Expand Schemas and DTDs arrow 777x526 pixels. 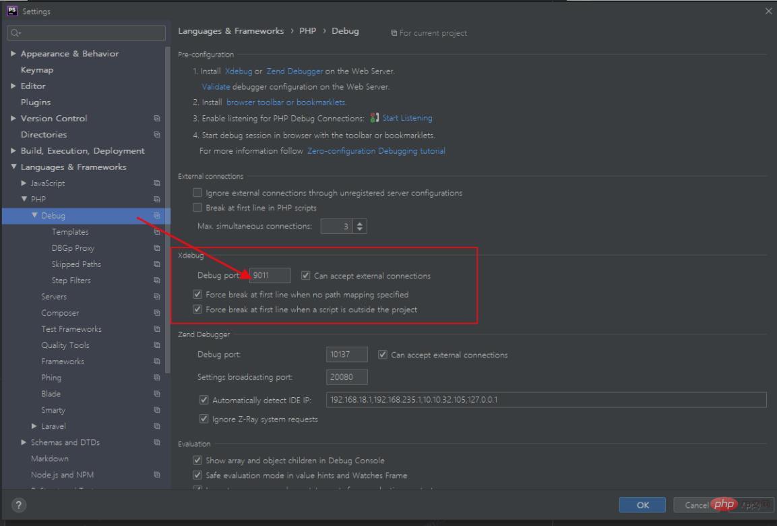coord(24,442)
